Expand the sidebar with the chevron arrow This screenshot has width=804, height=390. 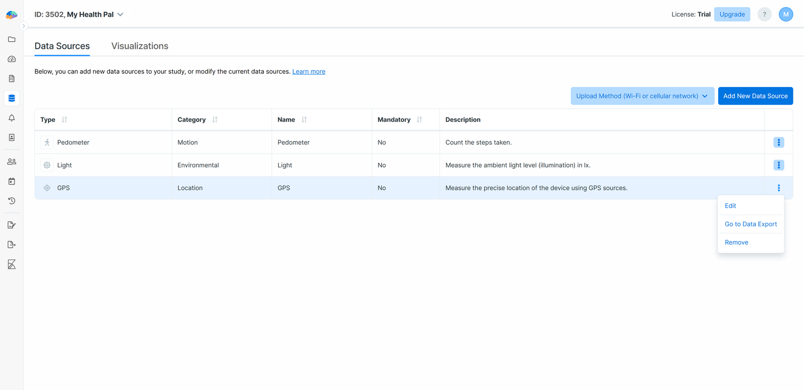click(x=23, y=26)
